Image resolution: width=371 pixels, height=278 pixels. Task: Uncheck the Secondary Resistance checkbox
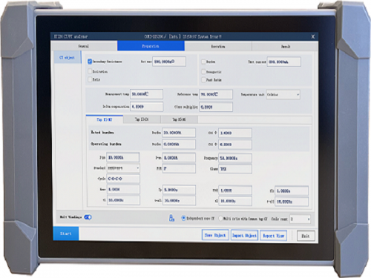(90, 62)
